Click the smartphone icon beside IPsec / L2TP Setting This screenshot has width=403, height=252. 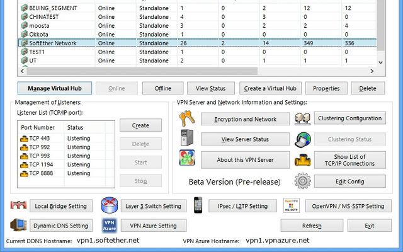pos(198,205)
